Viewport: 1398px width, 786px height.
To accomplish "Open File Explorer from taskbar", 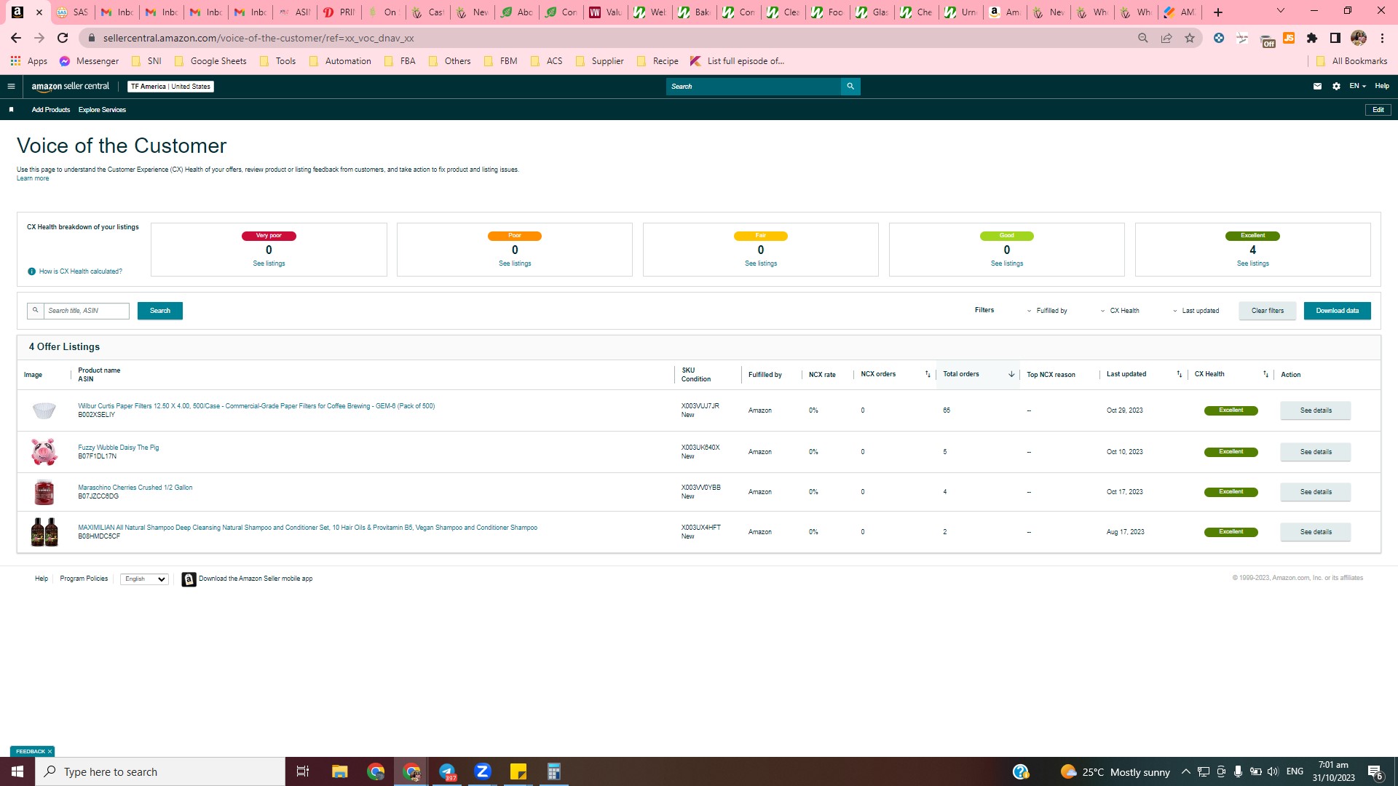I will pos(339,771).
